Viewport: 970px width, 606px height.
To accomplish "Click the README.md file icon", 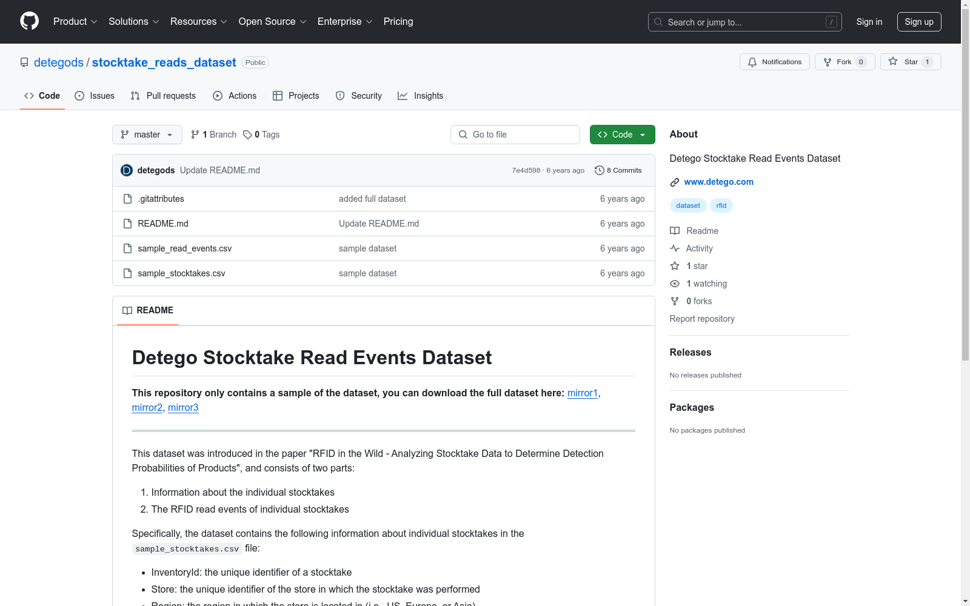I will pos(127,224).
